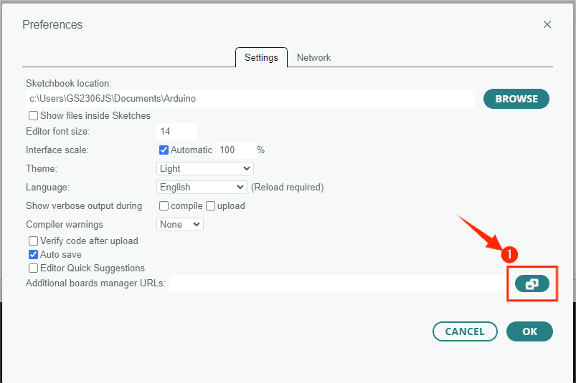The height and width of the screenshot is (383, 576).
Task: Switch to the Network tab
Action: click(313, 57)
